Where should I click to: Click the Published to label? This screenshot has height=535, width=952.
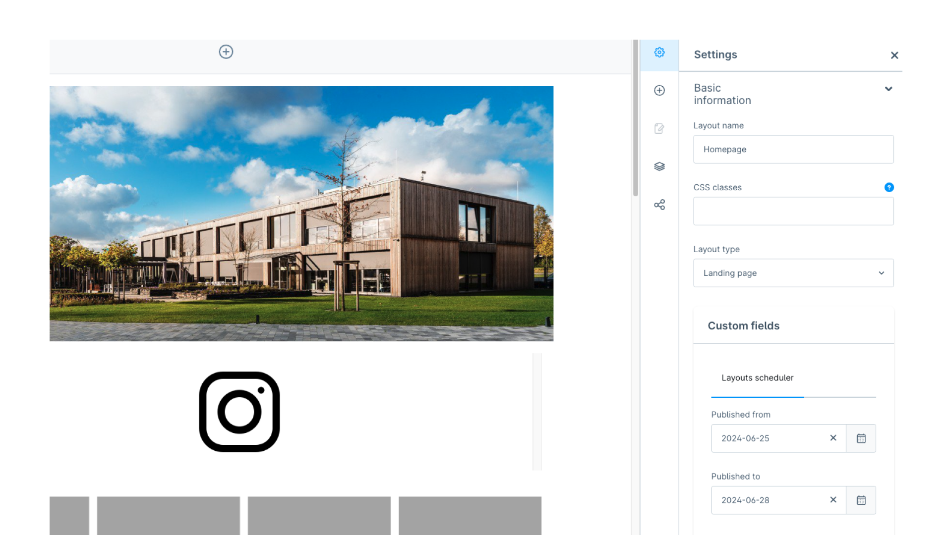[735, 477]
